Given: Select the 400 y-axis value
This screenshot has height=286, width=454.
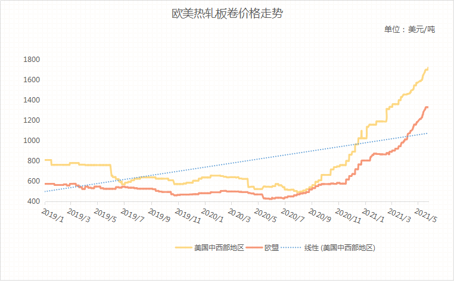Looking at the screenshot, I should pyautogui.click(x=33, y=201).
